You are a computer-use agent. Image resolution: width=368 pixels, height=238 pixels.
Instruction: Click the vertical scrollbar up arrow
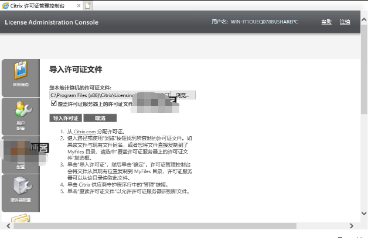coord(364,20)
